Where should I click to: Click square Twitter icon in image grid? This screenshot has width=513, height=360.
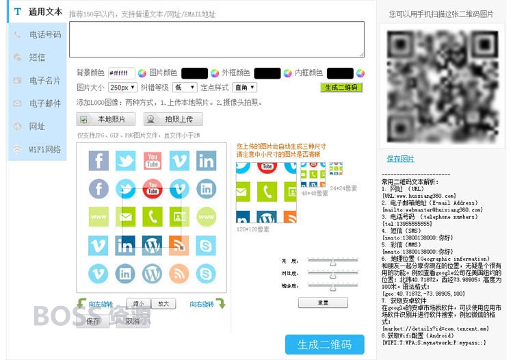click(126, 161)
